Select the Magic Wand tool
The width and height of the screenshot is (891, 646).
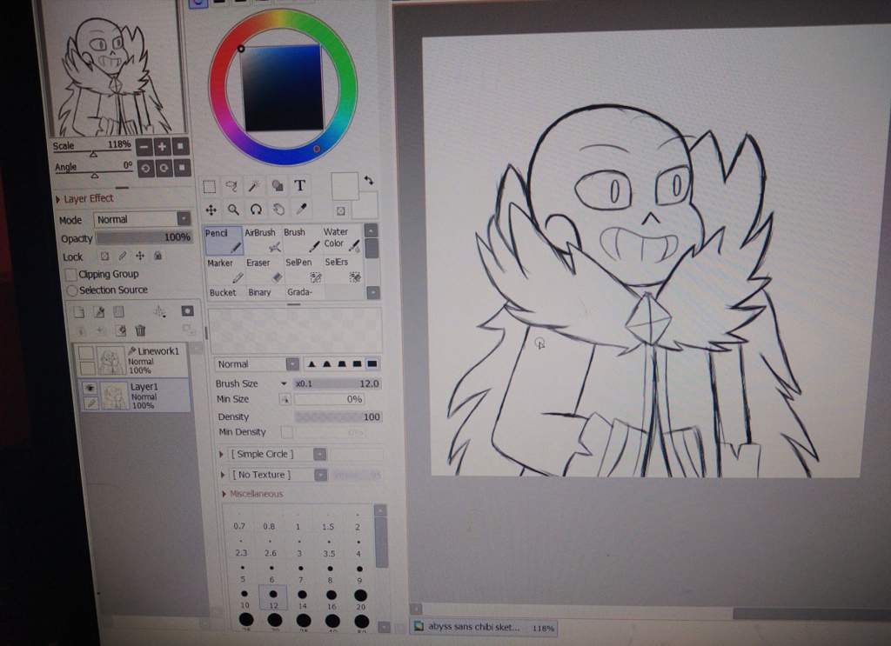[254, 185]
